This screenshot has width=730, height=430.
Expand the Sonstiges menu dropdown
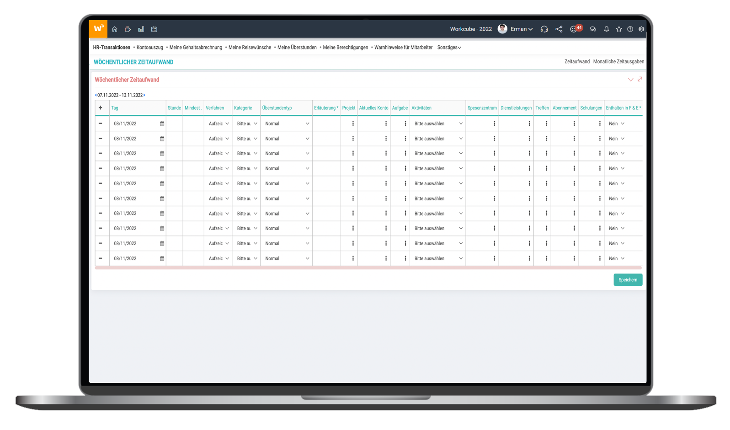pyautogui.click(x=449, y=48)
